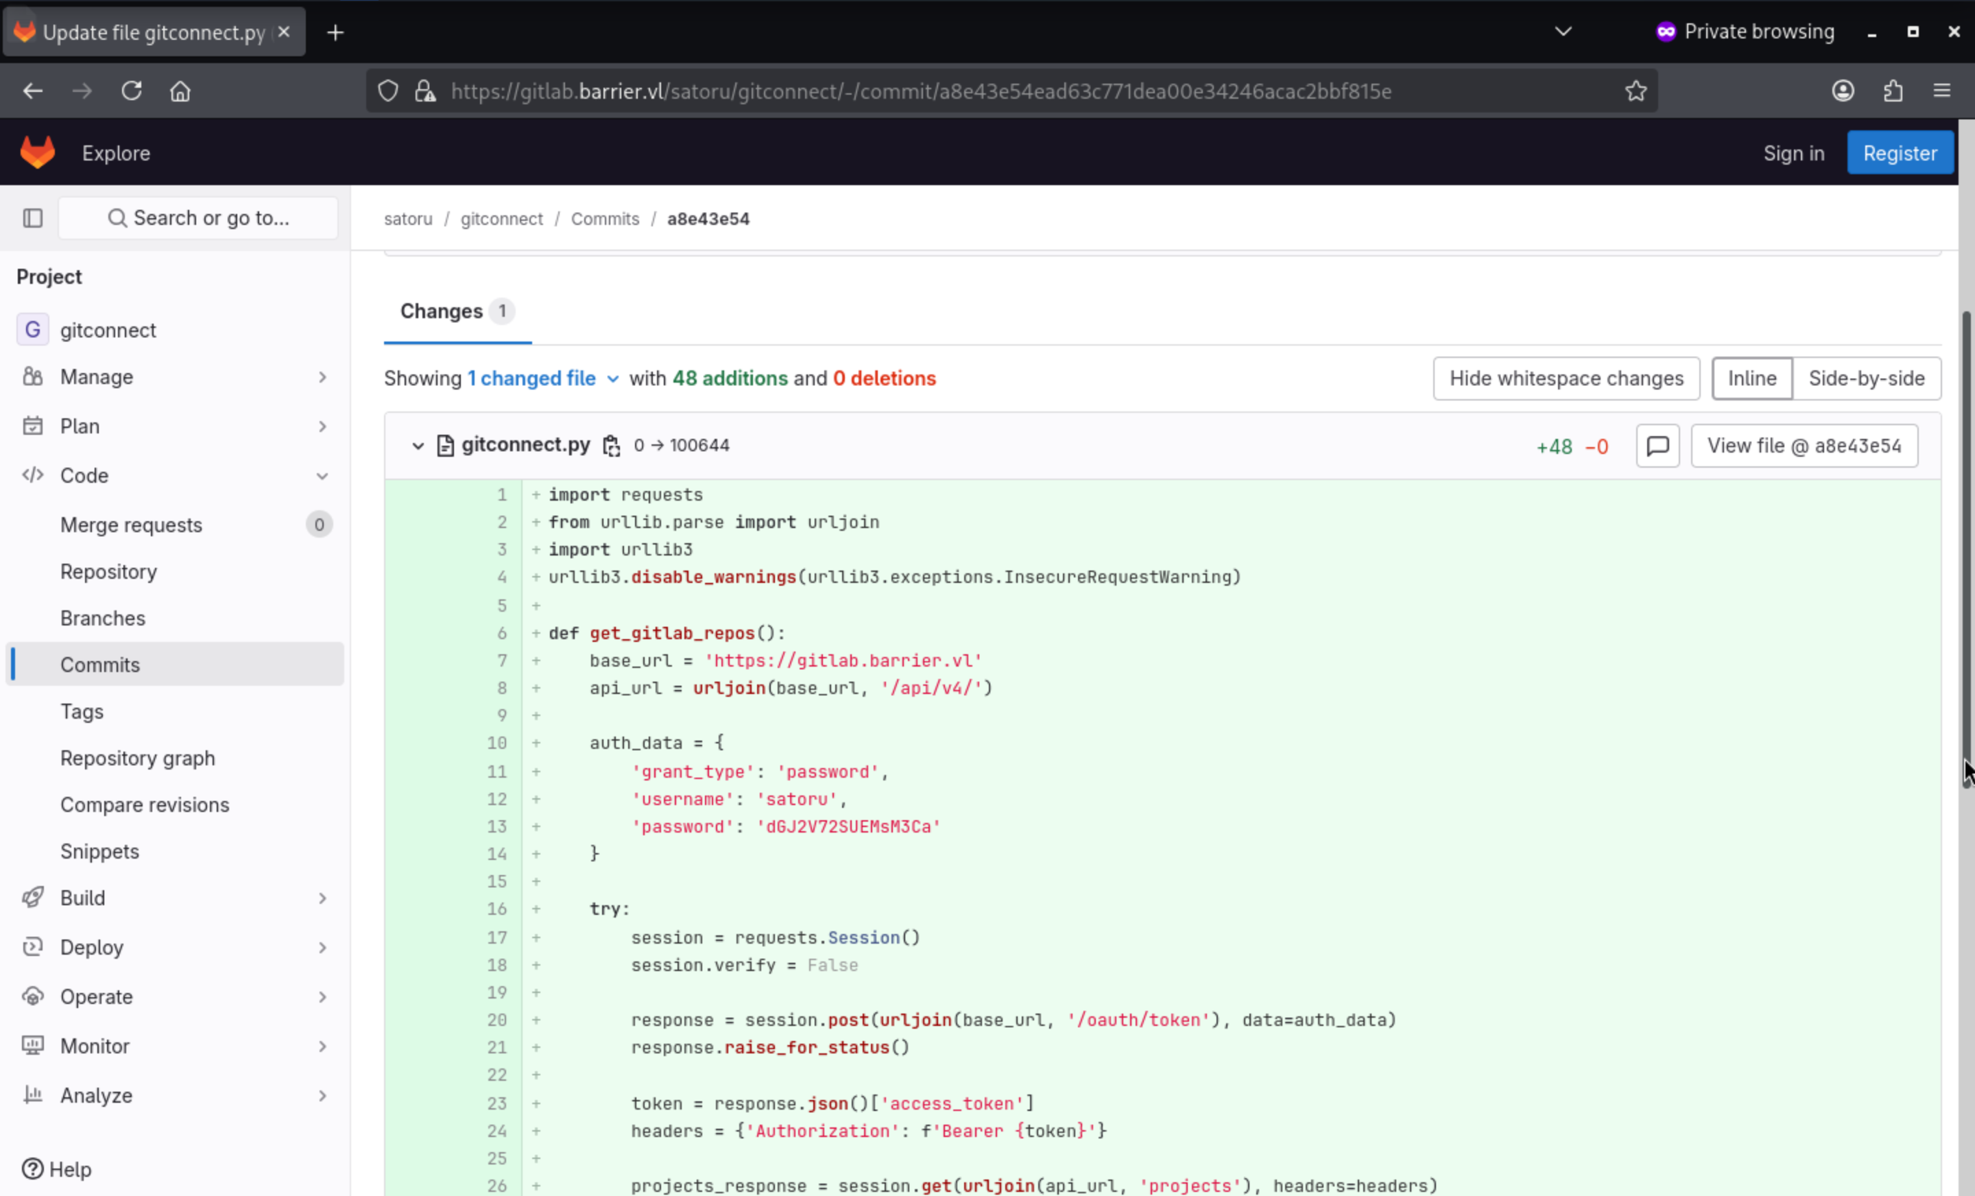This screenshot has width=1975, height=1196.
Task: Click View file @ a8e43e54 button
Action: click(1804, 446)
